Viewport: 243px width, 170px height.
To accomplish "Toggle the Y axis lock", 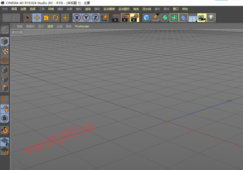I will pos(86,18).
